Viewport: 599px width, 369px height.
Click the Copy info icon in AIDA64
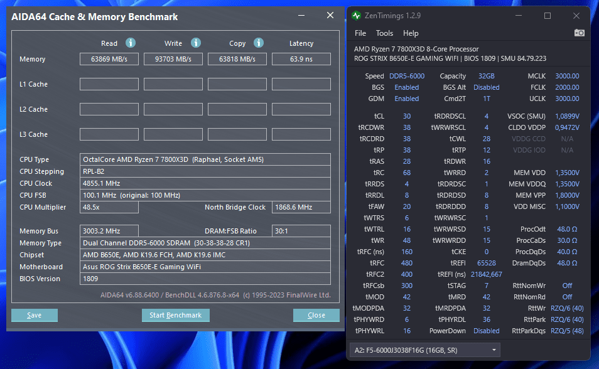click(258, 43)
